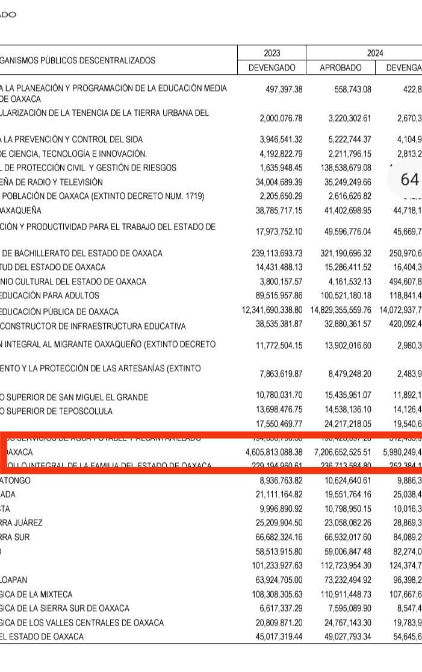Click the amount 17,973,752.10
This screenshot has height=672, width=422.
coord(279,231)
